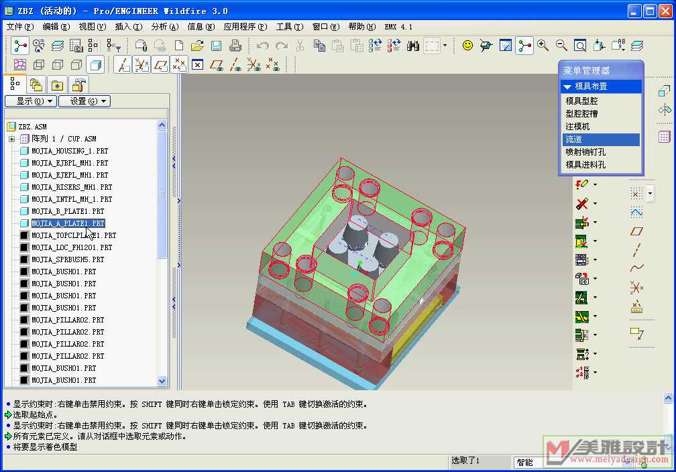Click the New blank document icon
Screen dimensions: 676x472
(179, 46)
